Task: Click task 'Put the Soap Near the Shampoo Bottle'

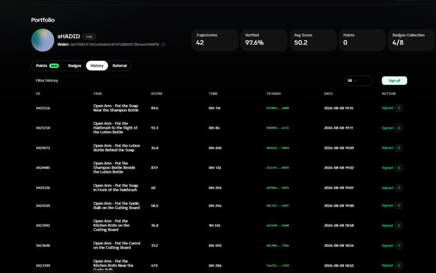Action: (x=115, y=108)
